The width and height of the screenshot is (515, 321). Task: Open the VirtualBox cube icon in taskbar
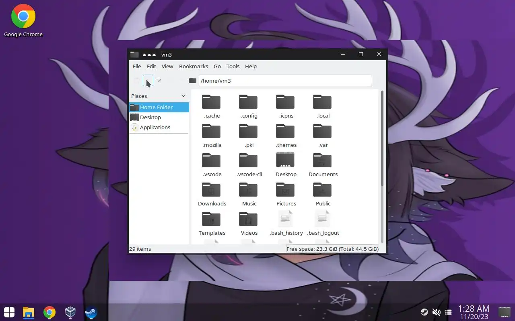[x=70, y=312]
